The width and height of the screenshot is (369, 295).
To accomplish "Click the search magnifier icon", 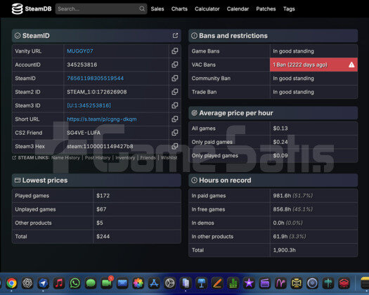I will [142, 8].
